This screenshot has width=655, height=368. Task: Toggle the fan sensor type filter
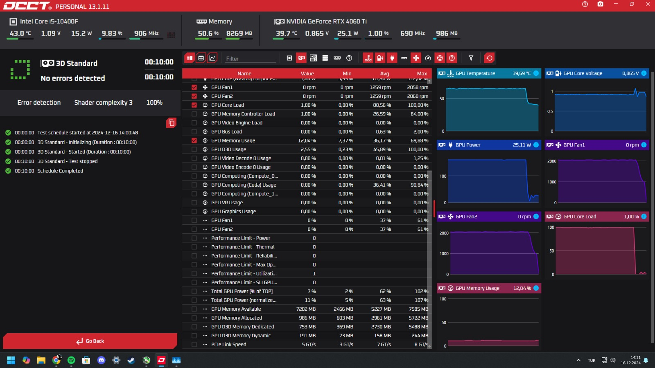coord(416,58)
